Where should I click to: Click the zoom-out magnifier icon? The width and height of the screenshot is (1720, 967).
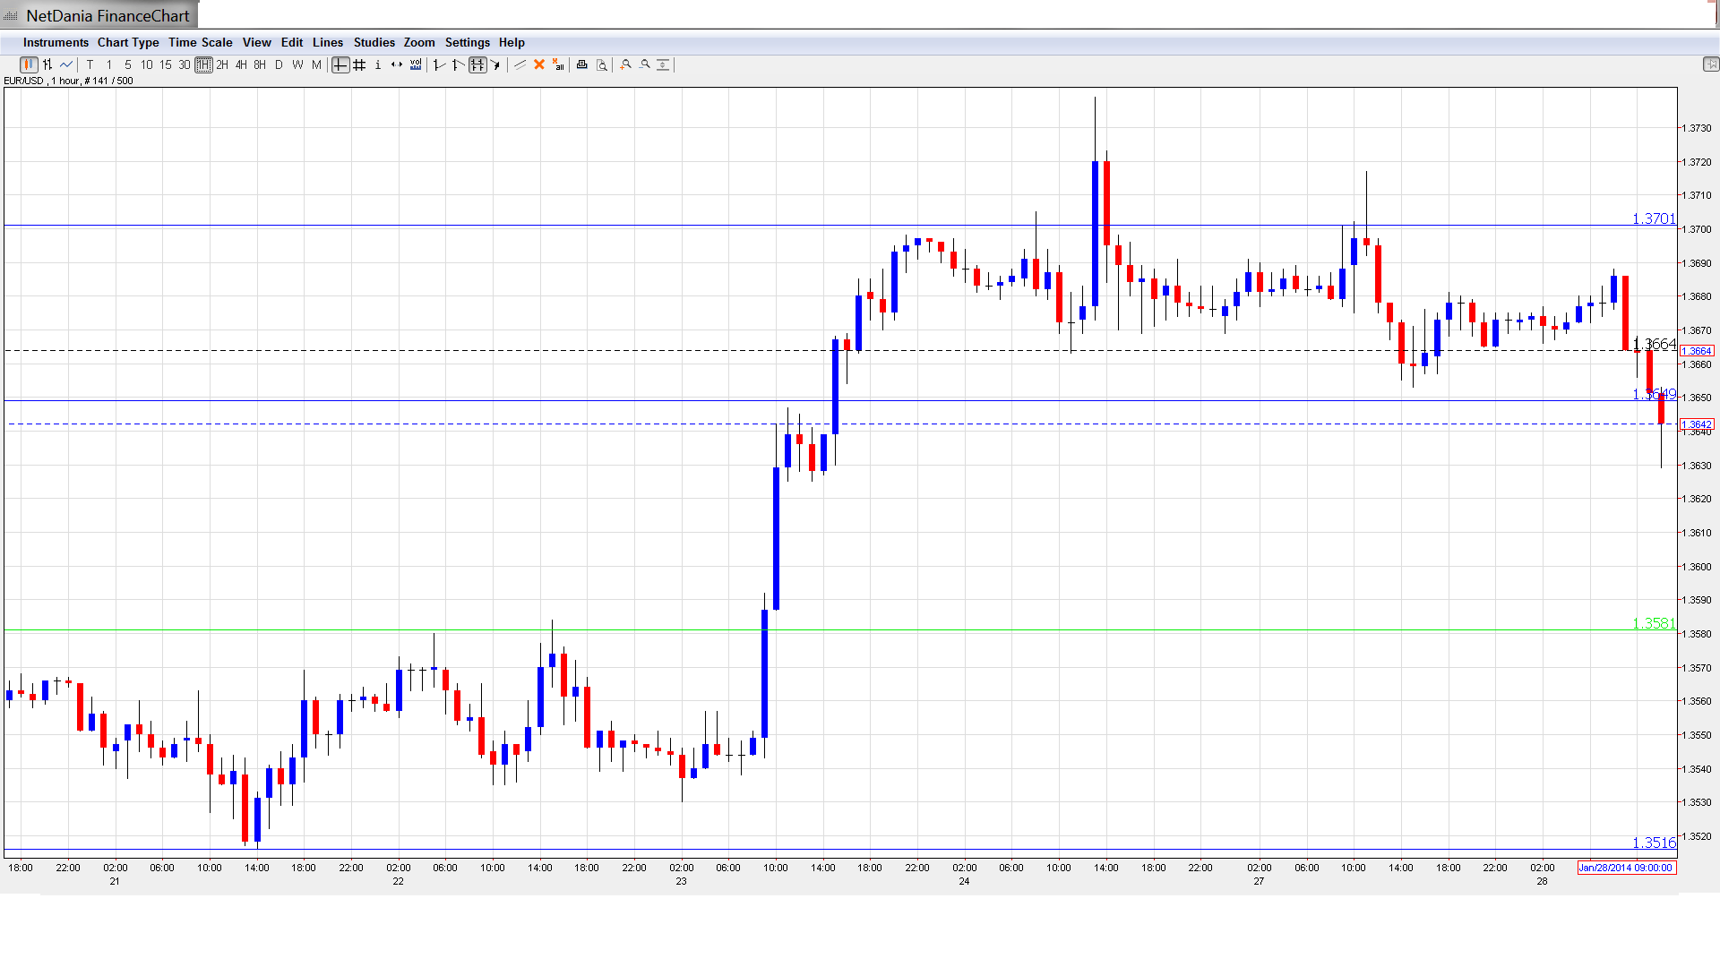click(x=645, y=64)
